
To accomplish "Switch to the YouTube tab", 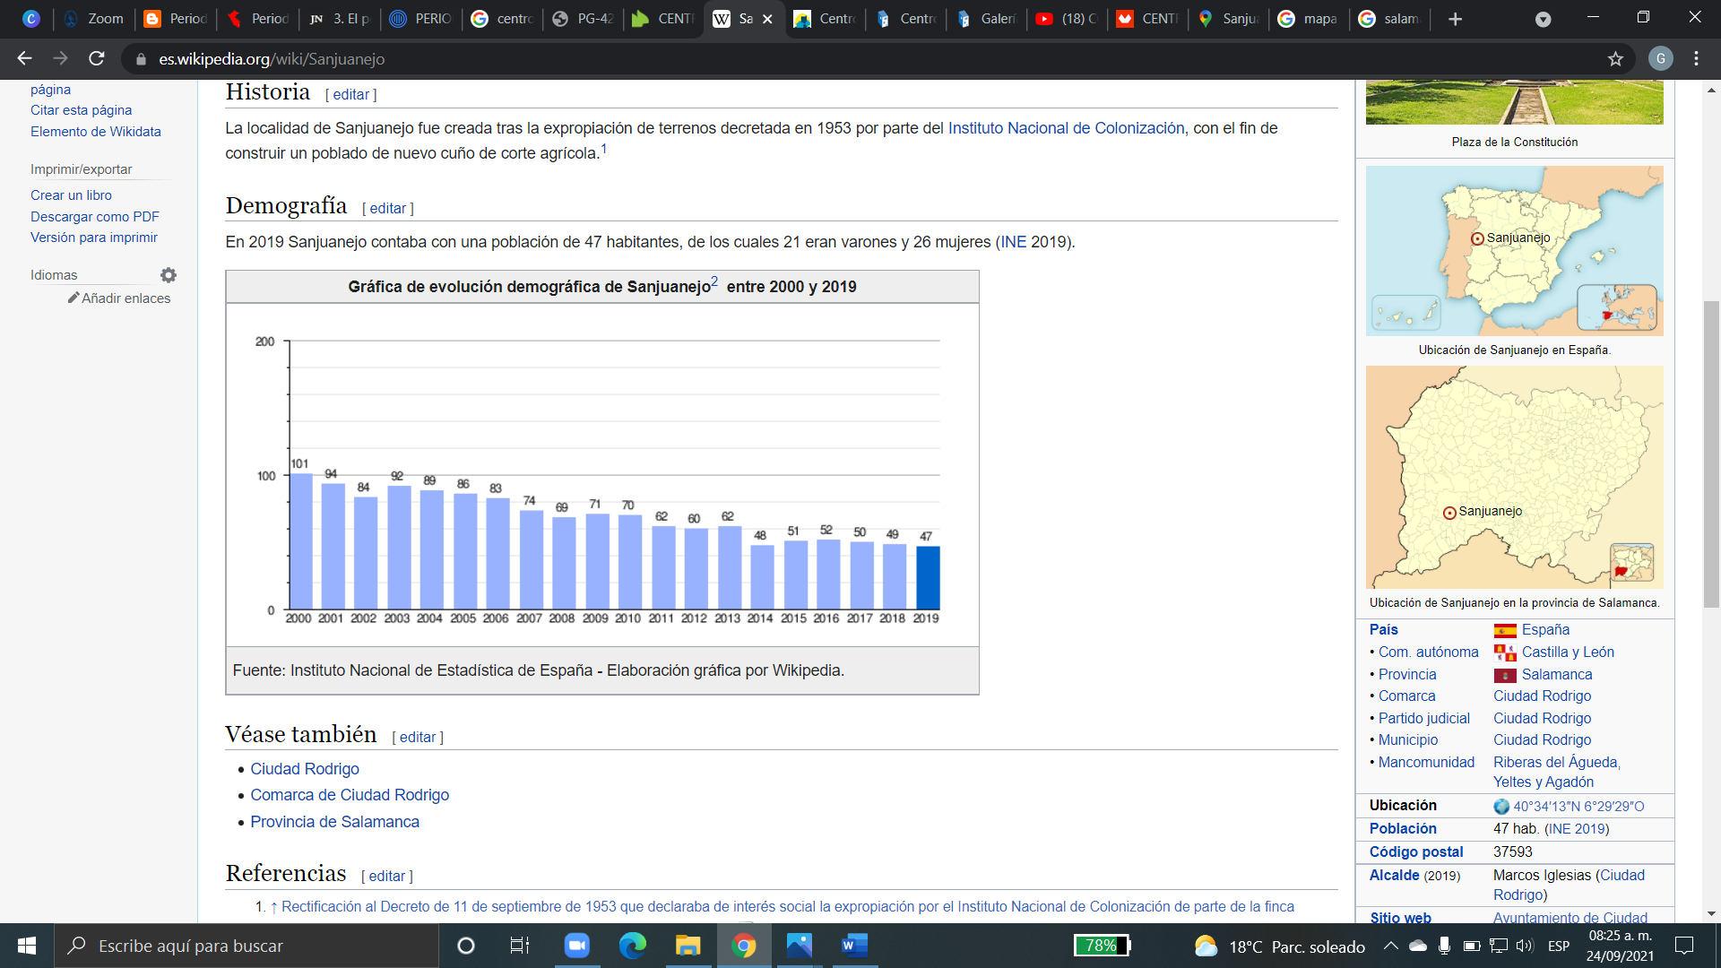I will (x=1065, y=19).
